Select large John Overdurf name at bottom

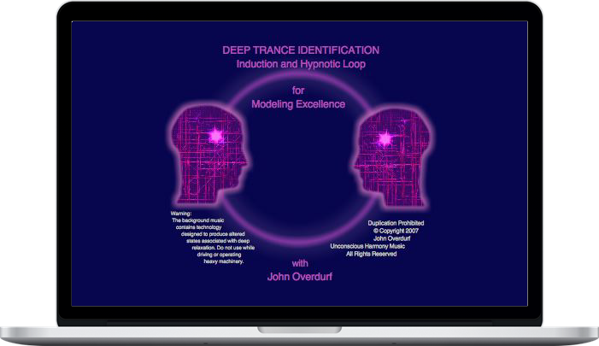coord(299,277)
